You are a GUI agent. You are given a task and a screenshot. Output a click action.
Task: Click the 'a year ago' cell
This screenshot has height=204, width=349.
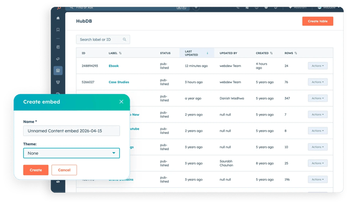(x=193, y=98)
